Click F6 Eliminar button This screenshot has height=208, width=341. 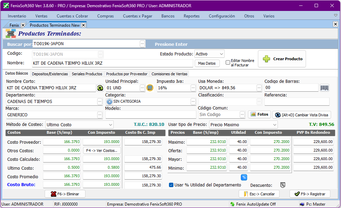(x=65, y=194)
